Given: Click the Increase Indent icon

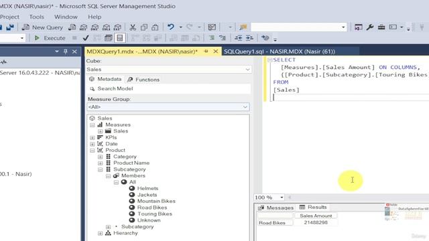Looking at the screenshot, I should click(249, 38).
